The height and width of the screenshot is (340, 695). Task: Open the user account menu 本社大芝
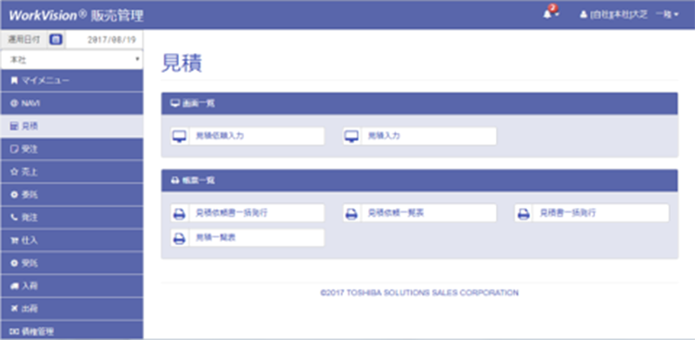coord(614,15)
